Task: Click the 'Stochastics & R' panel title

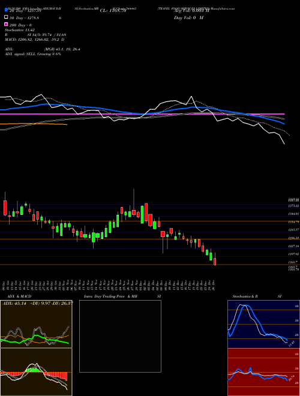Action: [x=245, y=296]
